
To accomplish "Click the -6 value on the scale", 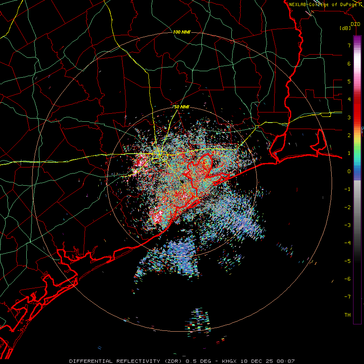I will tap(347, 279).
